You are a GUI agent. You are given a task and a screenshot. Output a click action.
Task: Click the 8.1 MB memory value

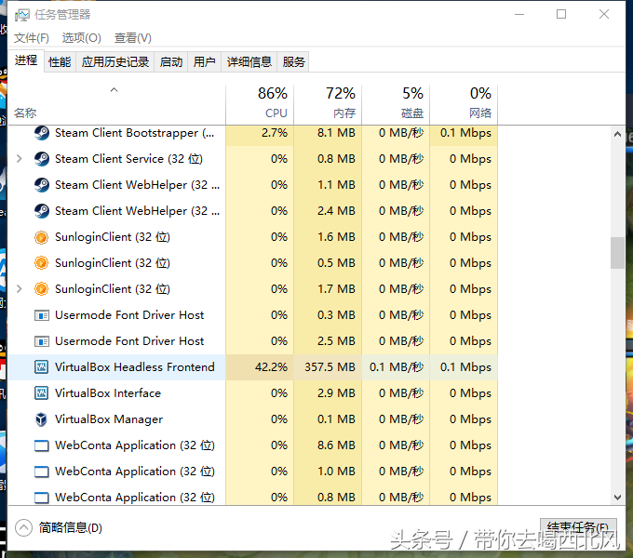(336, 133)
